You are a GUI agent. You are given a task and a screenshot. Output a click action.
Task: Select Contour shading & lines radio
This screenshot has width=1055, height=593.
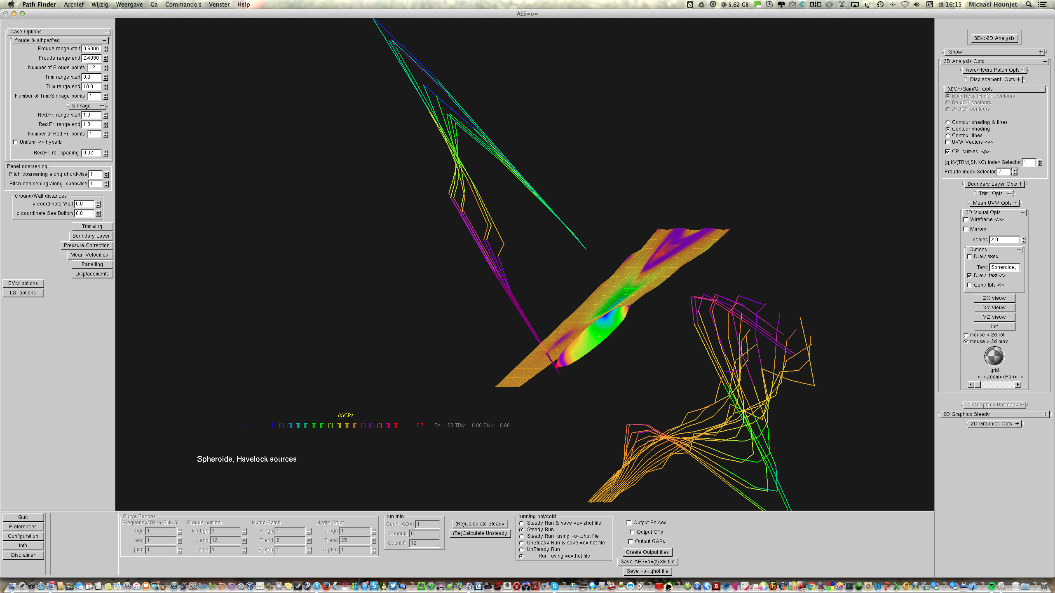(947, 122)
